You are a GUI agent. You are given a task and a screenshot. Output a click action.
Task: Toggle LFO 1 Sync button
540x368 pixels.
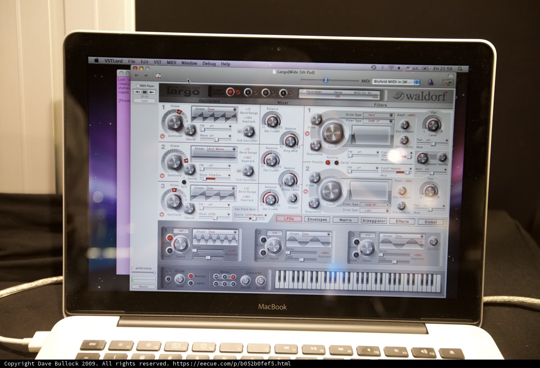coord(170,237)
